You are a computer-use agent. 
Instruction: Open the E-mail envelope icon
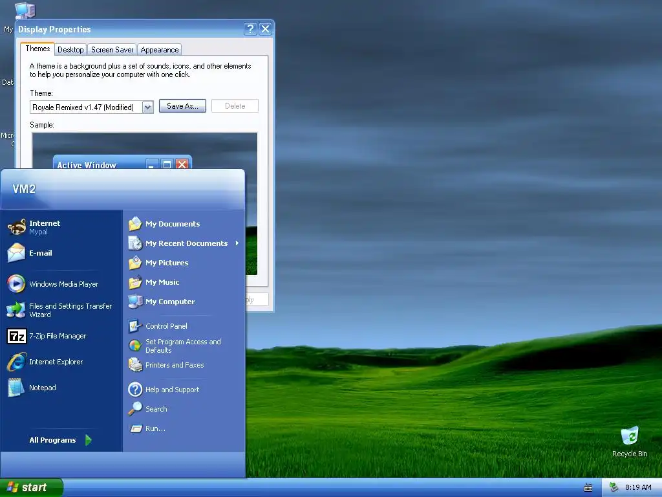[x=16, y=253]
